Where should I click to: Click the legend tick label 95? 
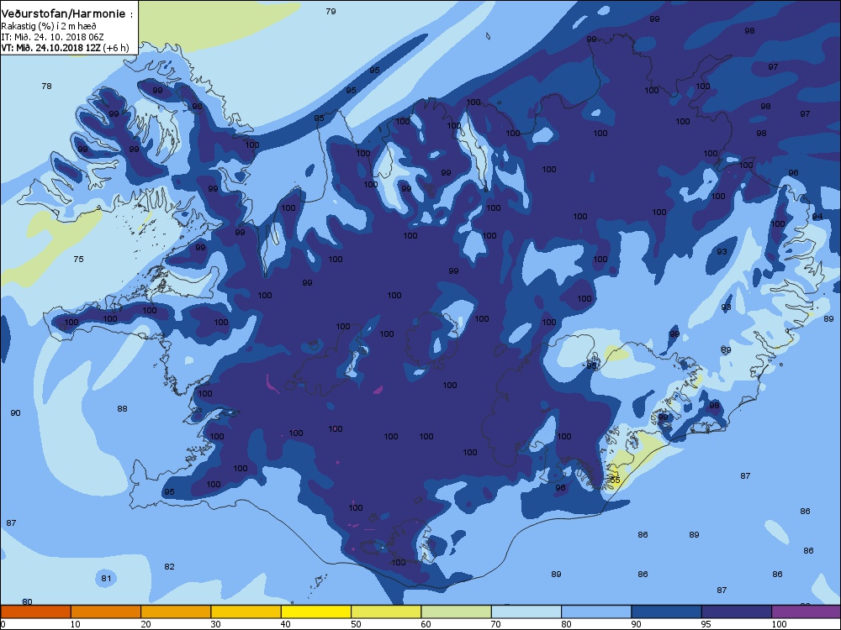pyautogui.click(x=706, y=624)
